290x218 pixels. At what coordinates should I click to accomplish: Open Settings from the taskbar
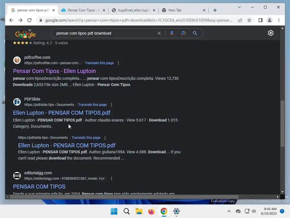tap(176, 211)
